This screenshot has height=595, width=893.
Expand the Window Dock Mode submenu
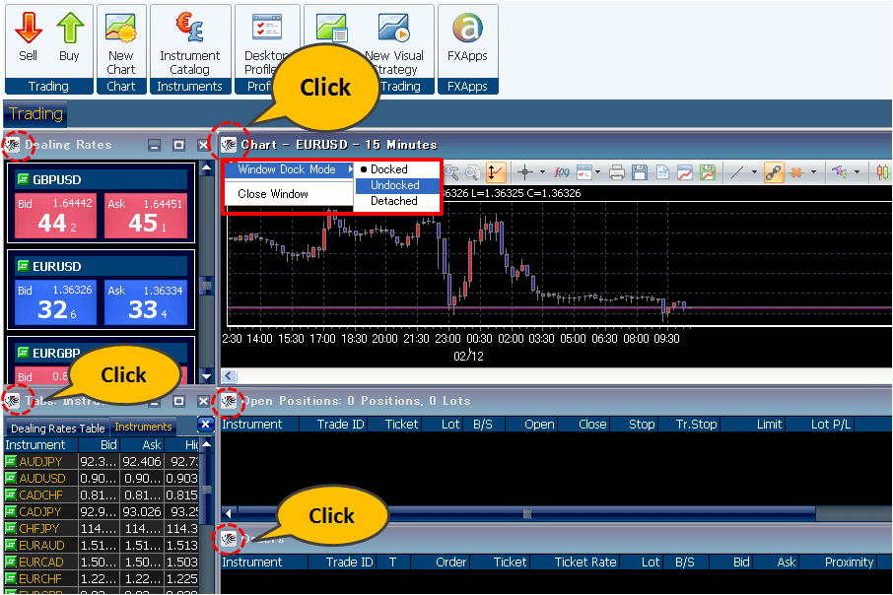pyautogui.click(x=287, y=169)
